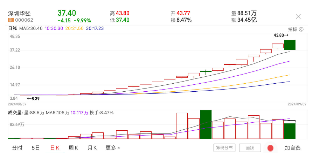
Task: Select the 周K tab
Action: tap(73, 148)
